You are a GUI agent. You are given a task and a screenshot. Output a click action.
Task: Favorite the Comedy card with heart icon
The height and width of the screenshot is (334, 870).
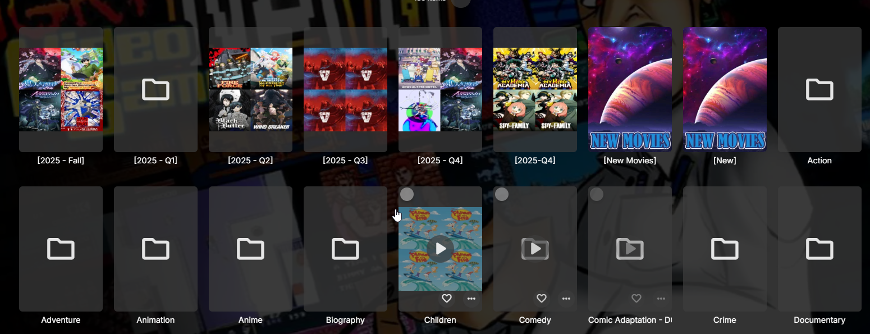click(542, 299)
